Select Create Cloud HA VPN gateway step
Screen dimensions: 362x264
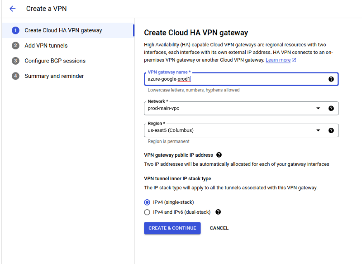coord(63,30)
